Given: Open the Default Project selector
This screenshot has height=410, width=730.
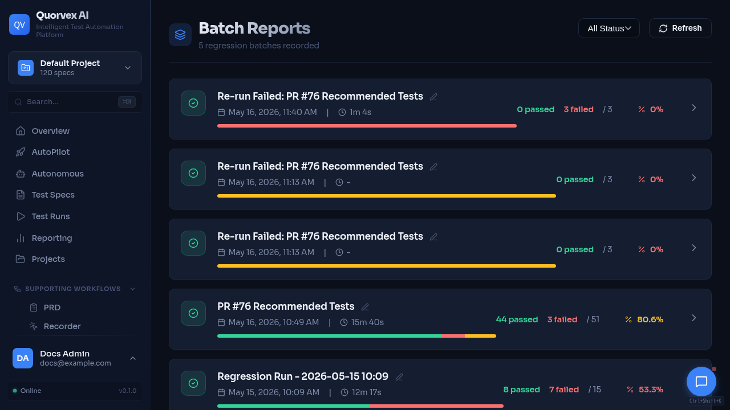Looking at the screenshot, I should (x=75, y=68).
